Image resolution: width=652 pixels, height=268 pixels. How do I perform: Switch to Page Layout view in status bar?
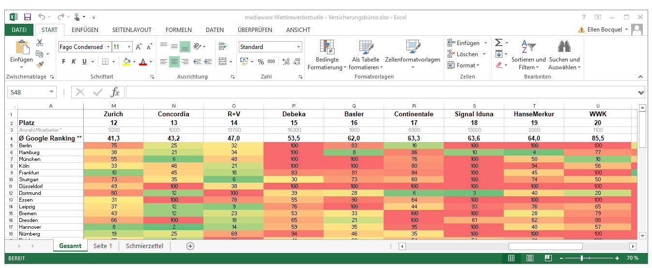pyautogui.click(x=530, y=258)
